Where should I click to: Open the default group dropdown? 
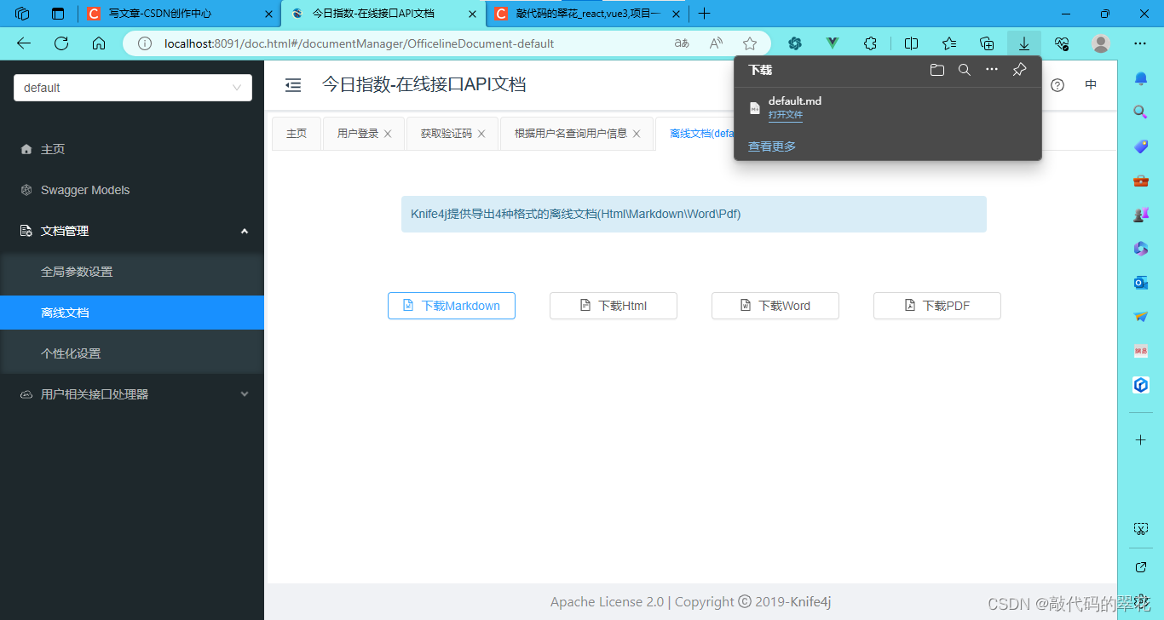pyautogui.click(x=133, y=88)
